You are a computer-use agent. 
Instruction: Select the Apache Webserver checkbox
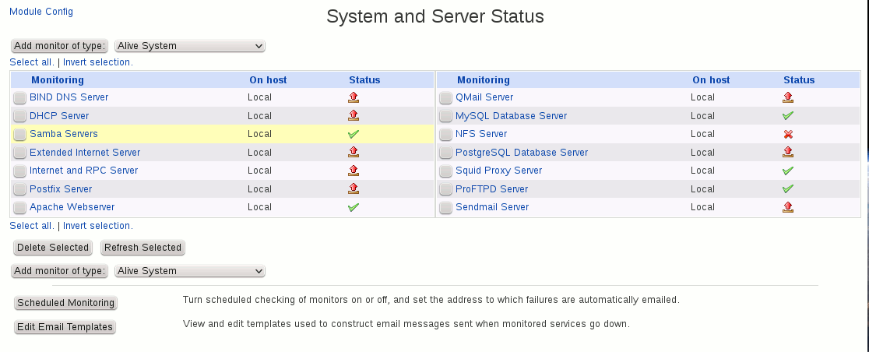point(20,208)
